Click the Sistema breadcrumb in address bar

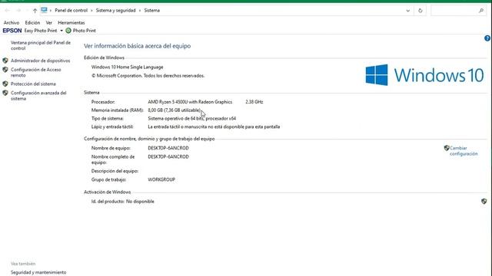(x=152, y=10)
